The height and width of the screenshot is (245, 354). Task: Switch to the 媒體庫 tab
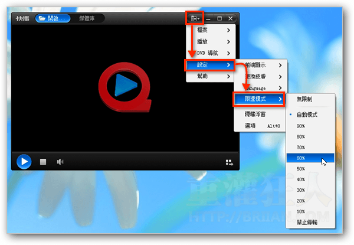88,19
